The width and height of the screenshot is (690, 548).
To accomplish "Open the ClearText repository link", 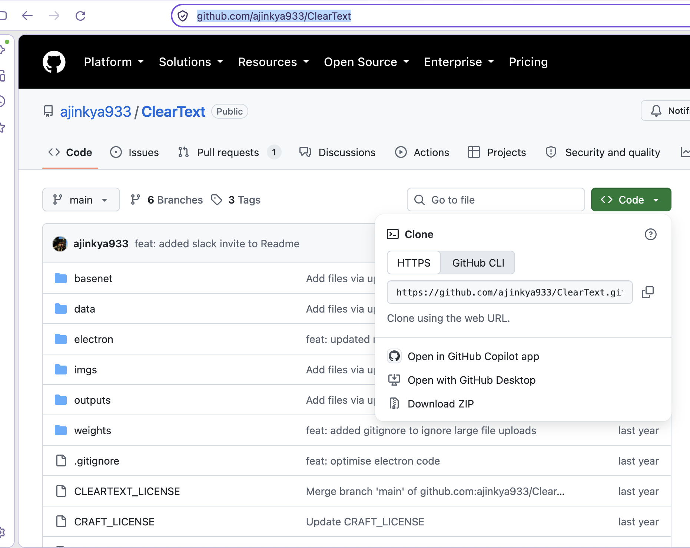I will tap(173, 112).
